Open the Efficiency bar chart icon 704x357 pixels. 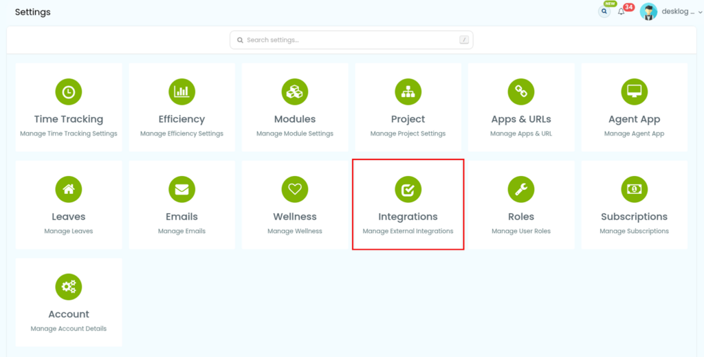click(x=181, y=91)
